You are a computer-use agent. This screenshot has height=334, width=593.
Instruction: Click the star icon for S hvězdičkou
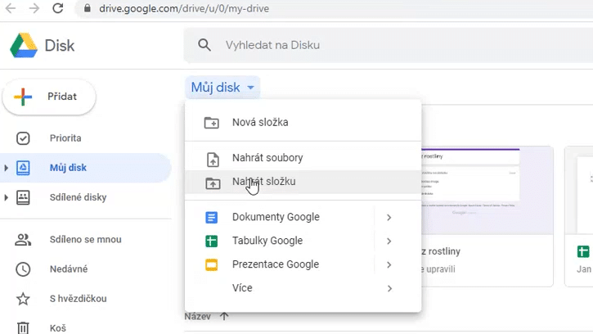23,299
